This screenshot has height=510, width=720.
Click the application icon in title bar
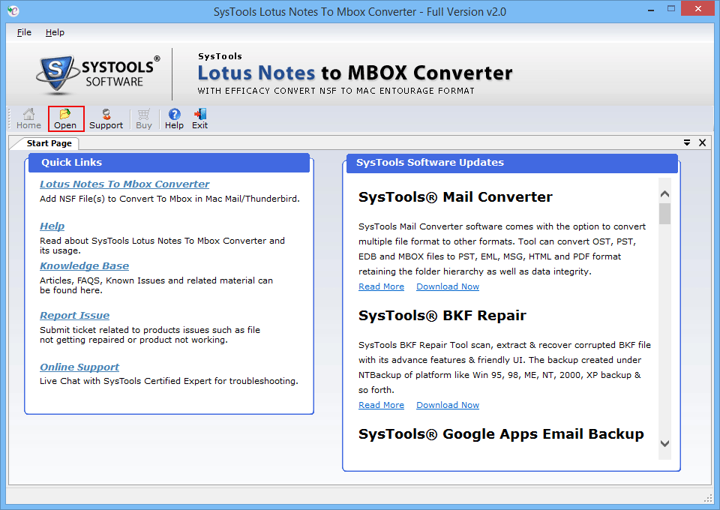click(13, 11)
